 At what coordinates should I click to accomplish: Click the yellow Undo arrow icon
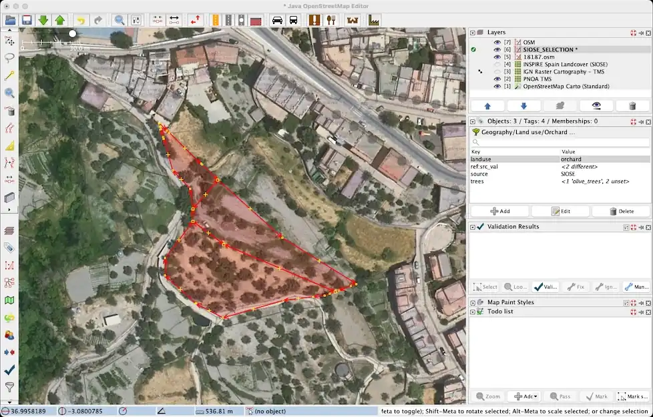[x=81, y=20]
